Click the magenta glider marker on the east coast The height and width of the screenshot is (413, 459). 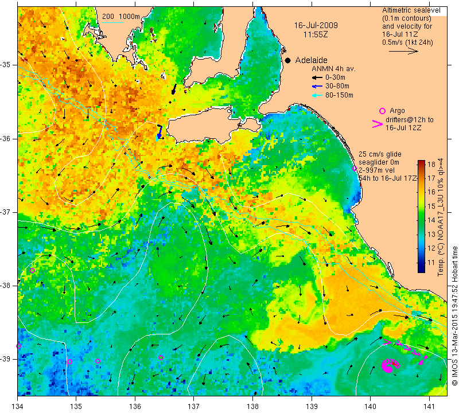[x=355, y=168]
